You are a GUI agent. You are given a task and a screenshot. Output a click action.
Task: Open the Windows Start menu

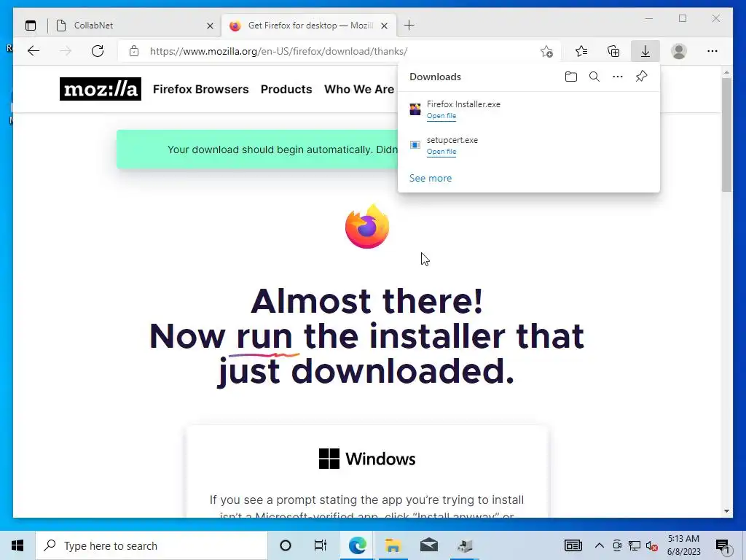point(17,545)
